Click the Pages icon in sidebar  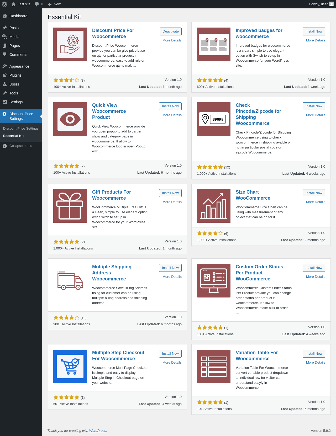click(x=5, y=46)
